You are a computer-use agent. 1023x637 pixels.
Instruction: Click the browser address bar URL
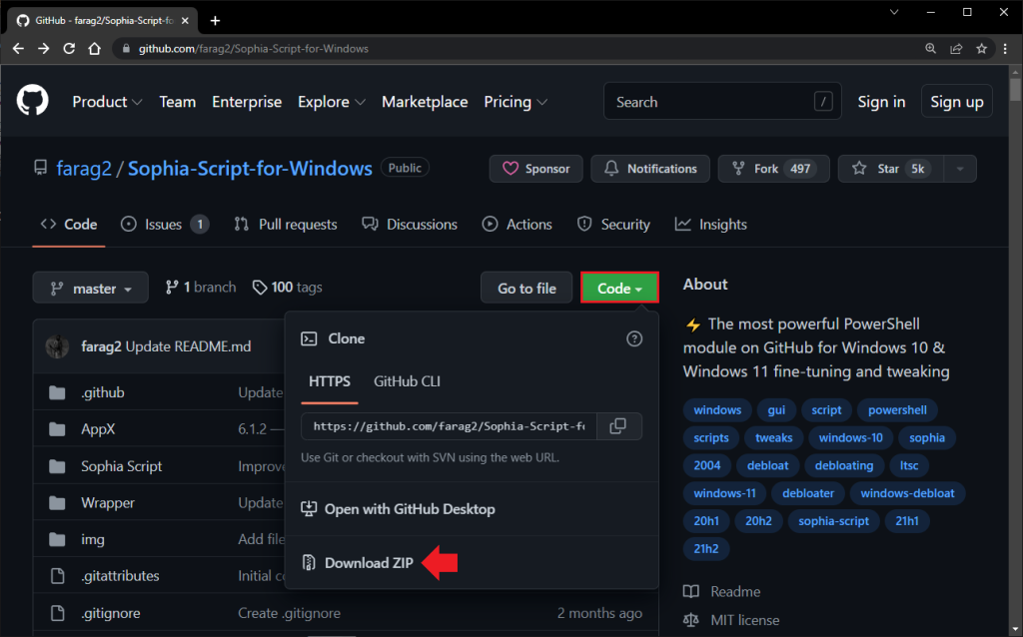[254, 49]
